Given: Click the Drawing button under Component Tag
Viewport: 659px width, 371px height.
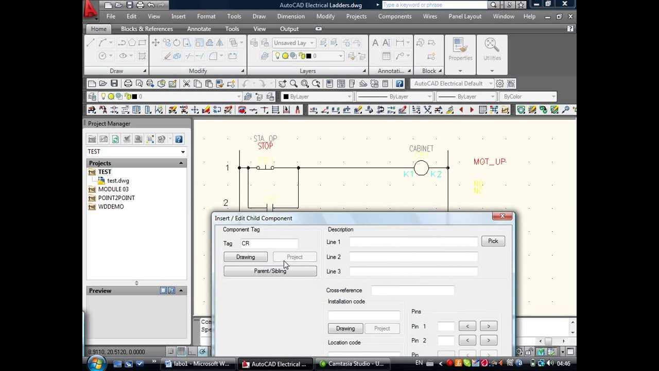Looking at the screenshot, I should 246,257.
